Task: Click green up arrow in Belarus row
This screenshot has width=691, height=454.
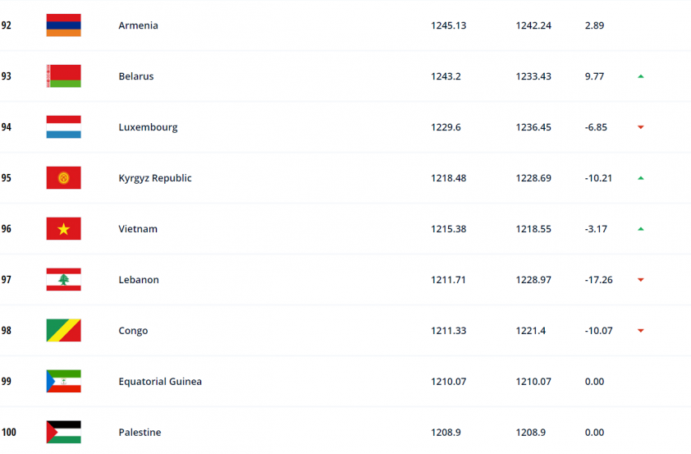Action: [641, 76]
